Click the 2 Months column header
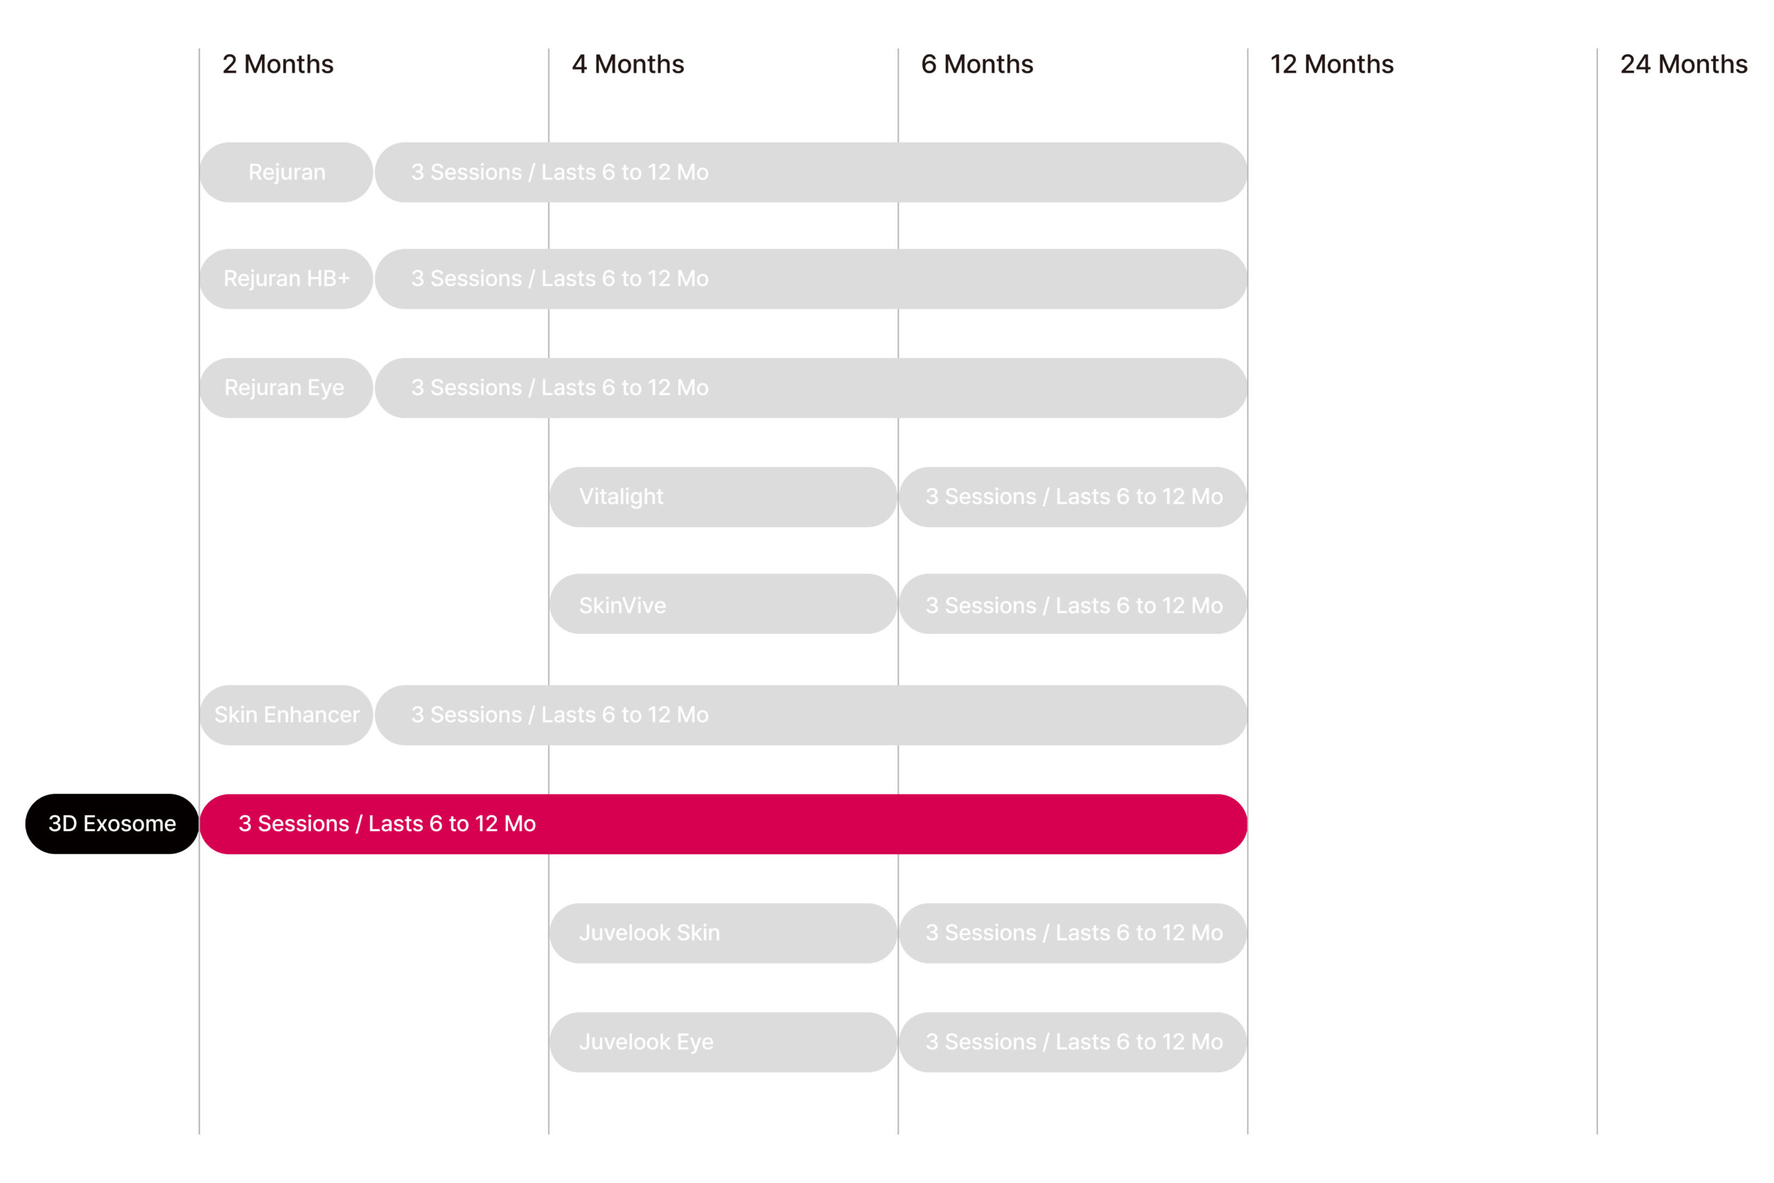Image resolution: width=1774 pixels, height=1183 pixels. pos(278,64)
